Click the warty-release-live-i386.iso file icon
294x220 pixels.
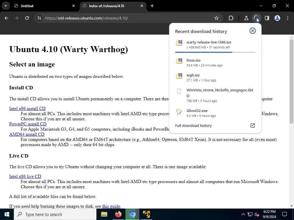(x=179, y=43)
